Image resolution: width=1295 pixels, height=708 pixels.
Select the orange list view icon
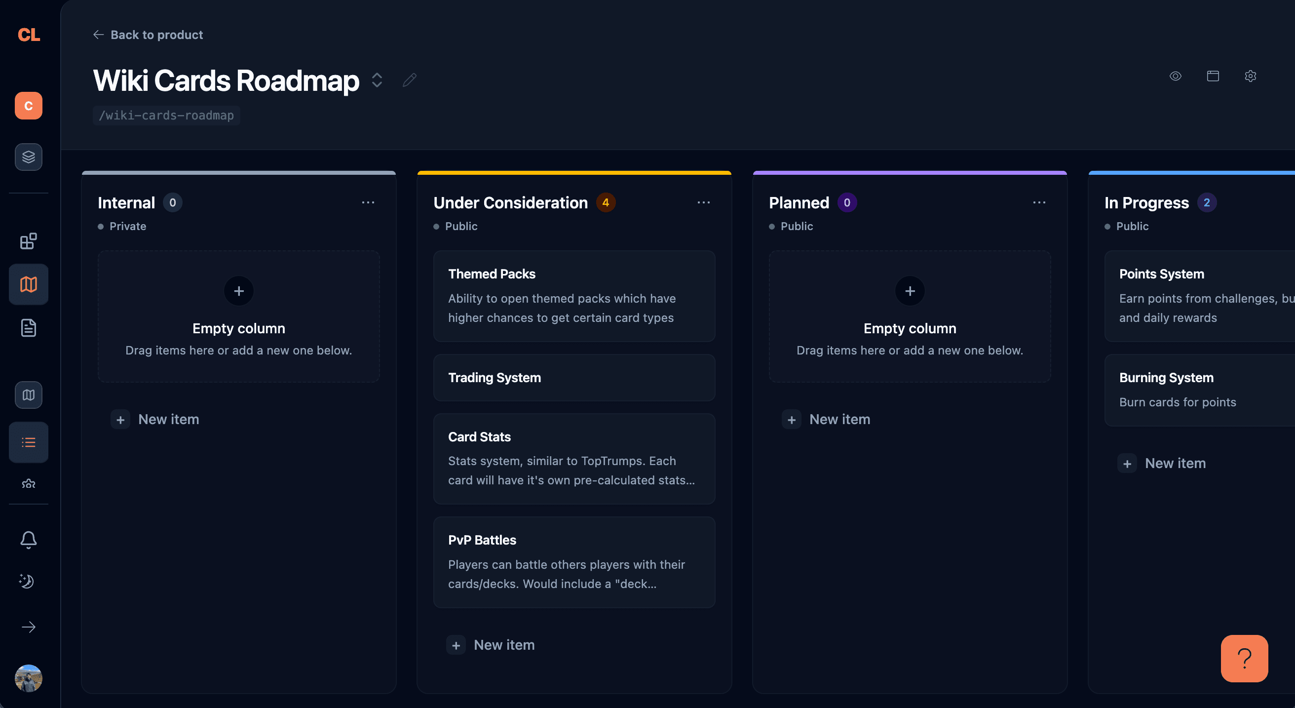point(29,442)
